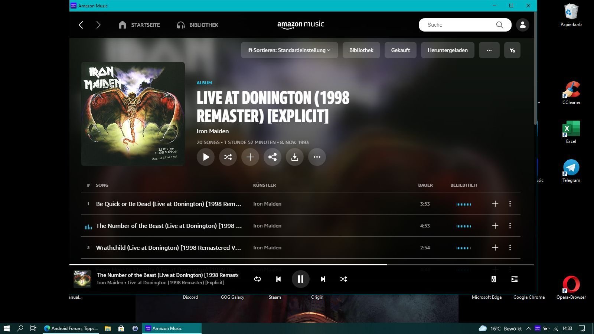This screenshot has width=594, height=334.
Task: Select the song Be Quick or Be Dead
Action: [169, 204]
